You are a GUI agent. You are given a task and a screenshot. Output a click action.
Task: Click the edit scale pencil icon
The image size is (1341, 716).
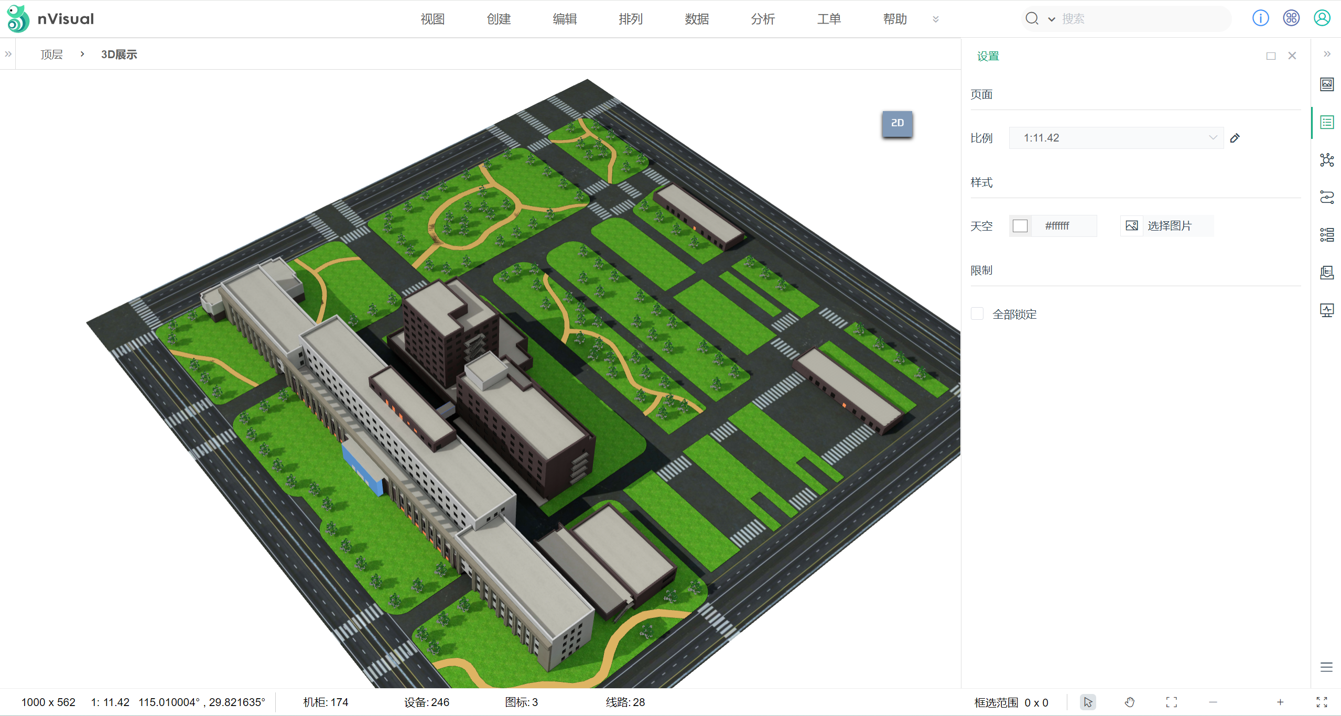pos(1235,138)
